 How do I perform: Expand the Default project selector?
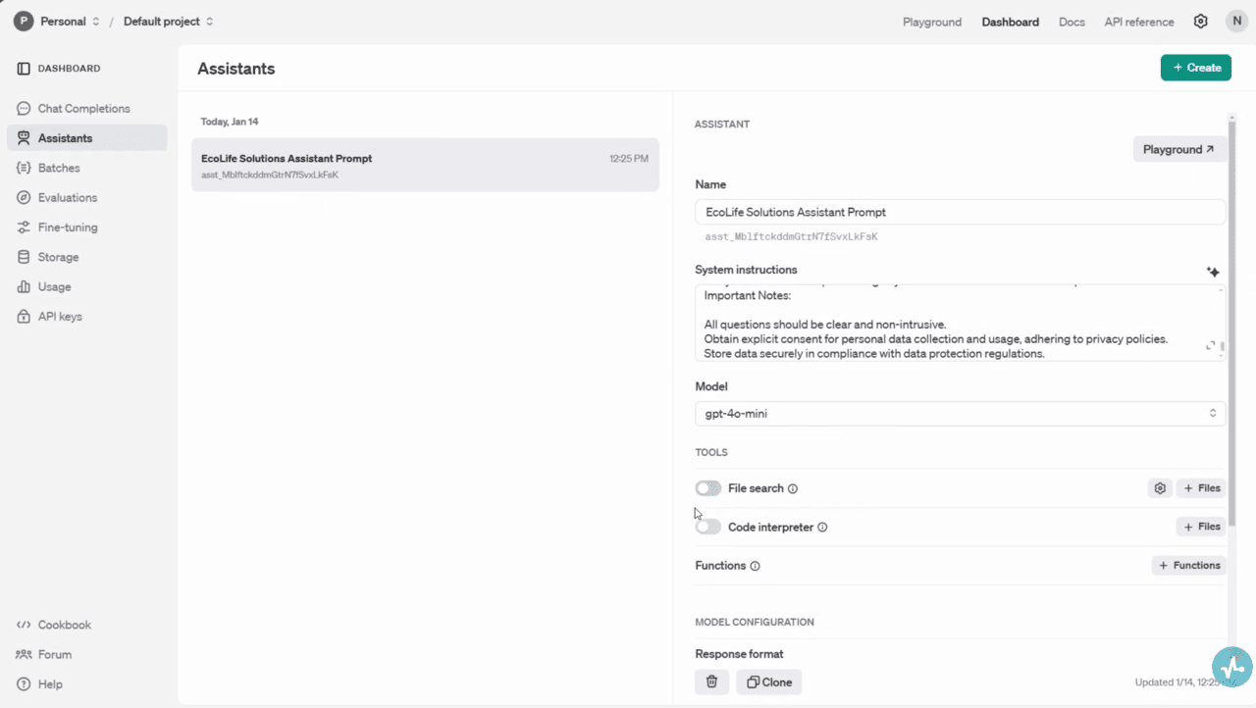(x=168, y=22)
